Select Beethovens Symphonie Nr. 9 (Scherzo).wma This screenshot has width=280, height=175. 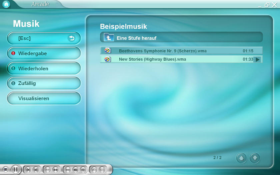coord(181,51)
